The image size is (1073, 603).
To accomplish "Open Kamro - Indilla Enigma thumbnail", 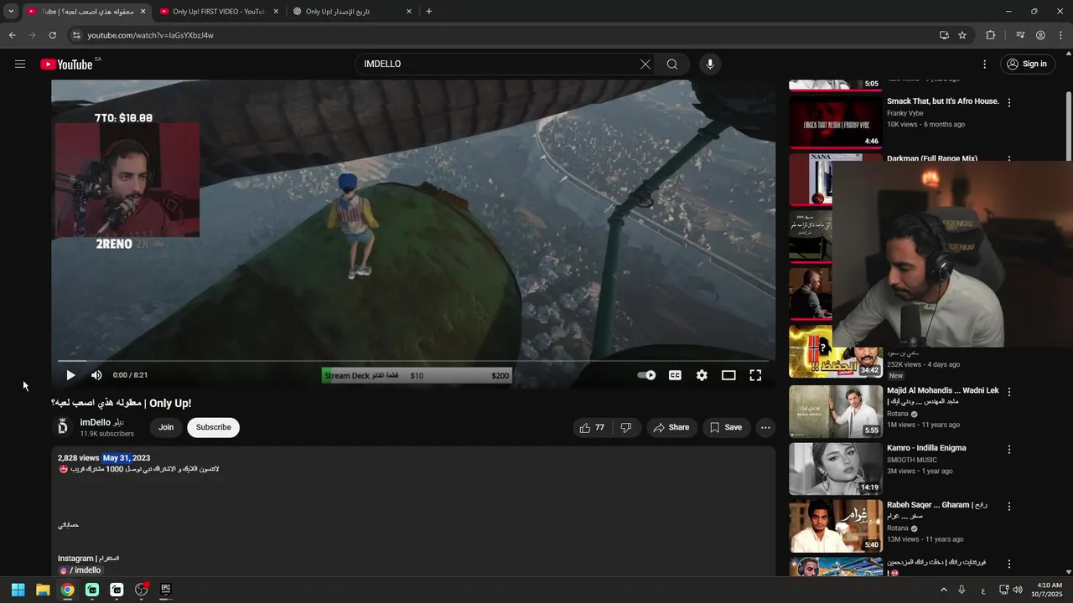I will (836, 469).
